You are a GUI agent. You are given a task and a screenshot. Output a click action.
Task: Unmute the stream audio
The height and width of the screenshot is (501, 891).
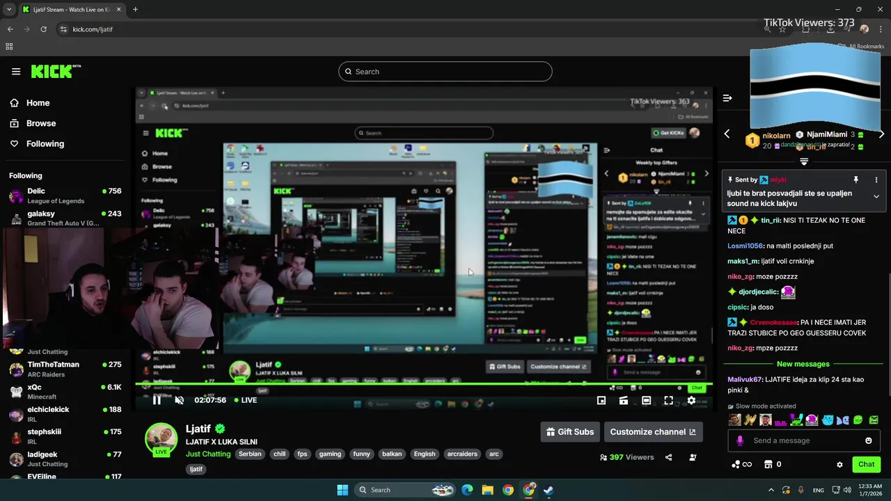pos(179,400)
